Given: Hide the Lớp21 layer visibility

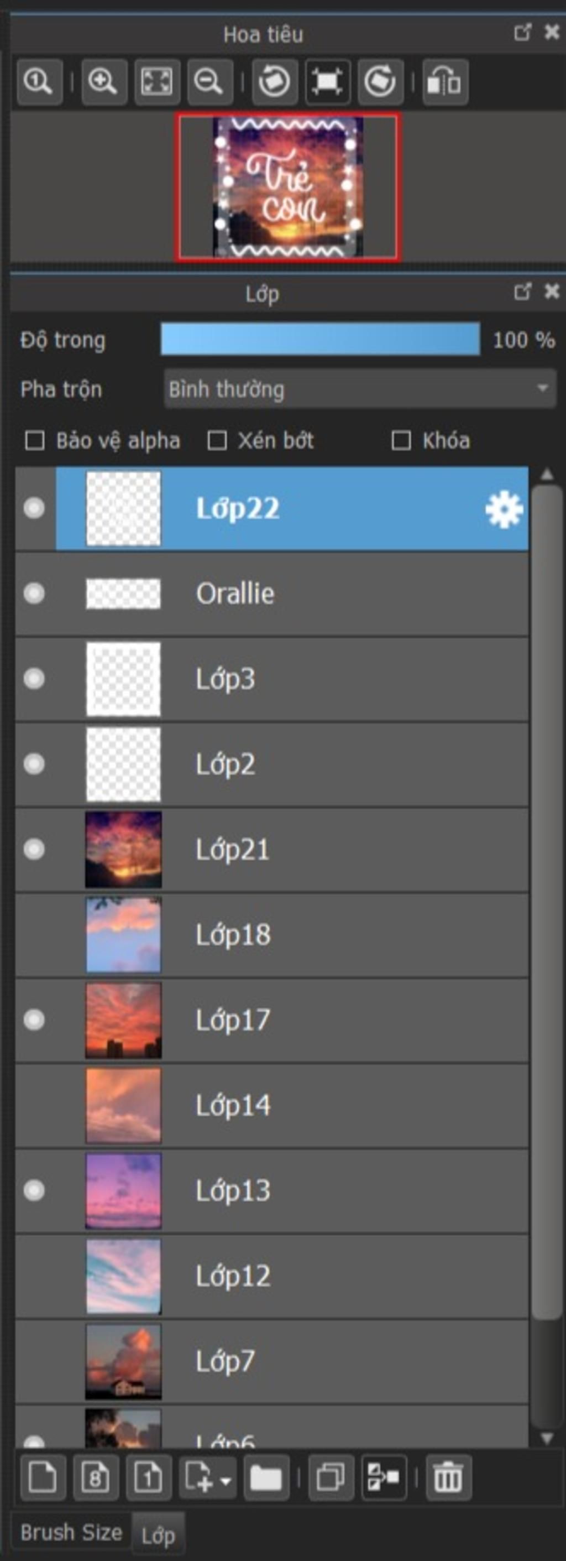Looking at the screenshot, I should tap(34, 849).
